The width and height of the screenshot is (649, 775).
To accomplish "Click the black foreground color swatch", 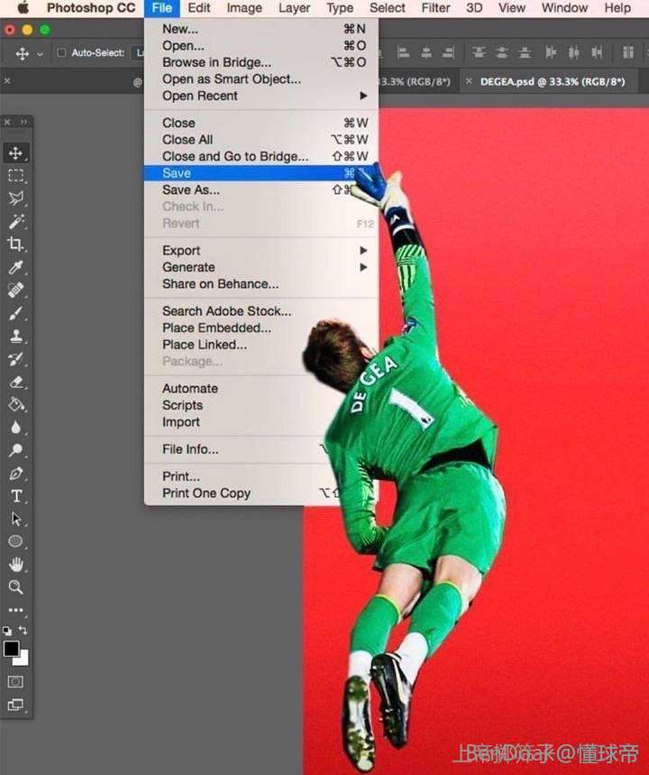I will click(11, 648).
